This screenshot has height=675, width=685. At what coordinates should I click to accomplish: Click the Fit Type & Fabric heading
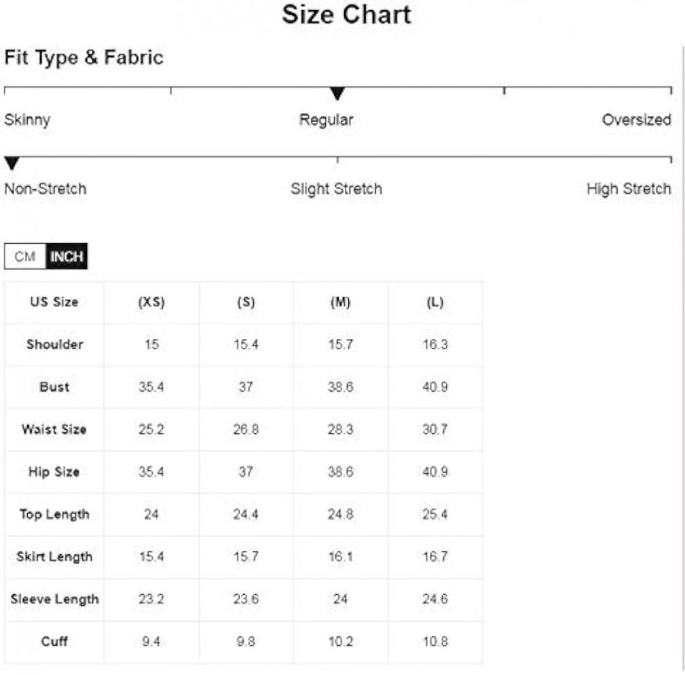(x=84, y=58)
